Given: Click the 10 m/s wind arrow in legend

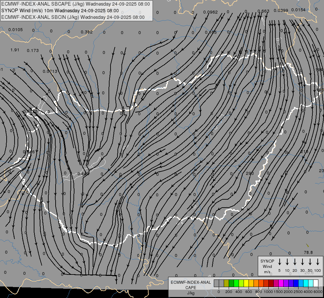Looking at the screenshot, I should click(x=287, y=262).
